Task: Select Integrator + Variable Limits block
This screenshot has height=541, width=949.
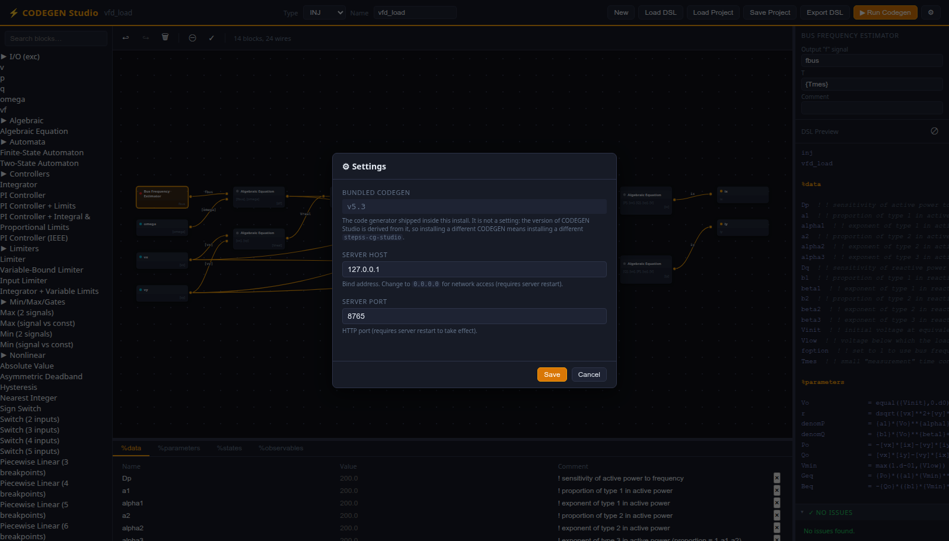Action: pos(49,291)
